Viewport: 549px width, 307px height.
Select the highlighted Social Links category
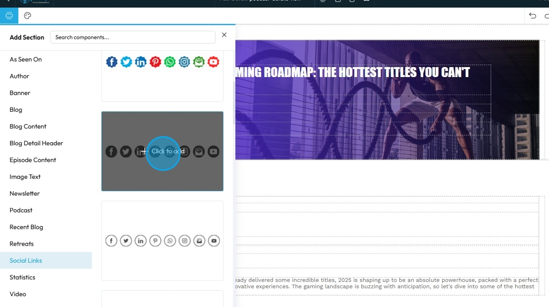coord(46,260)
